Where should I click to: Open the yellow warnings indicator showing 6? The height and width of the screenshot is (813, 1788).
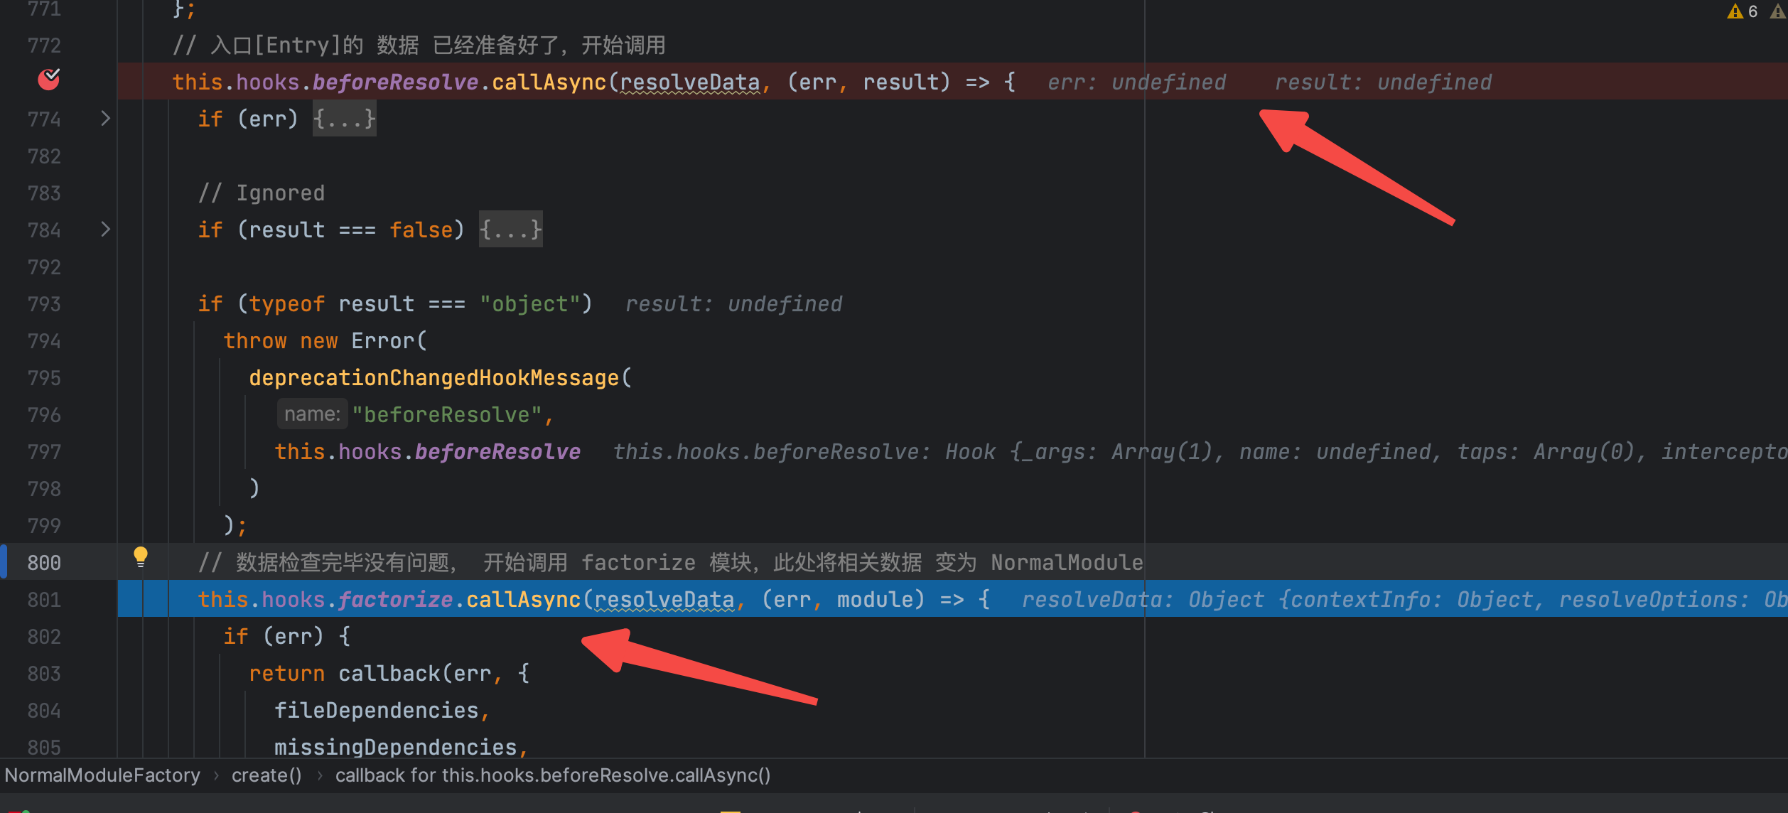(x=1743, y=11)
